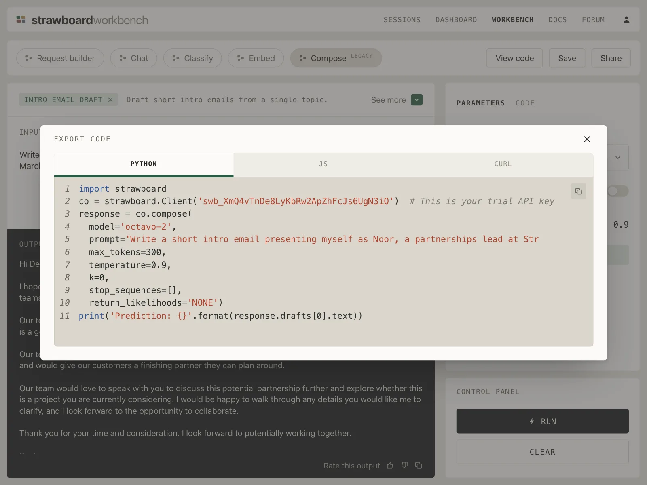Screen dimensions: 647x485
Task: Expand See more chevron dropdown
Action: 417,100
